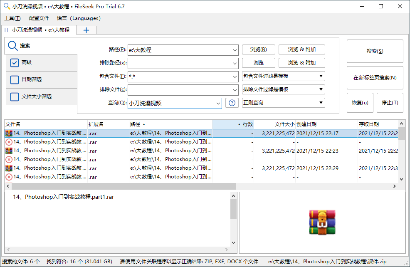Enable the 文件大小筛选 checkbox

tap(15, 96)
